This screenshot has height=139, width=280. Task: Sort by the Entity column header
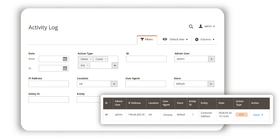pyautogui.click(x=208, y=103)
